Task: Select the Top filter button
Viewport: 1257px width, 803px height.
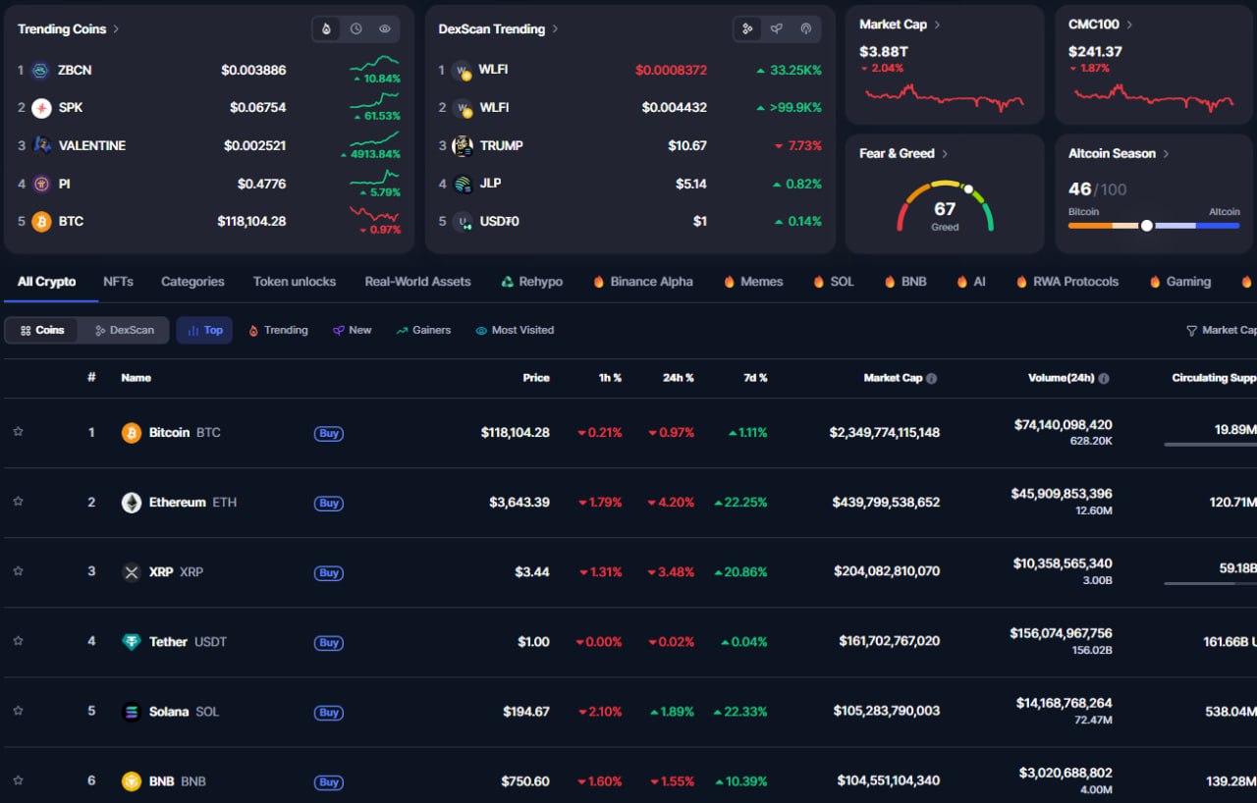Action: pos(204,330)
